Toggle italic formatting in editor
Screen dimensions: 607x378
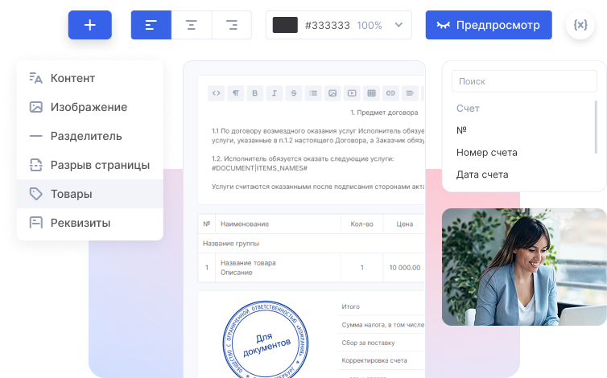point(274,92)
